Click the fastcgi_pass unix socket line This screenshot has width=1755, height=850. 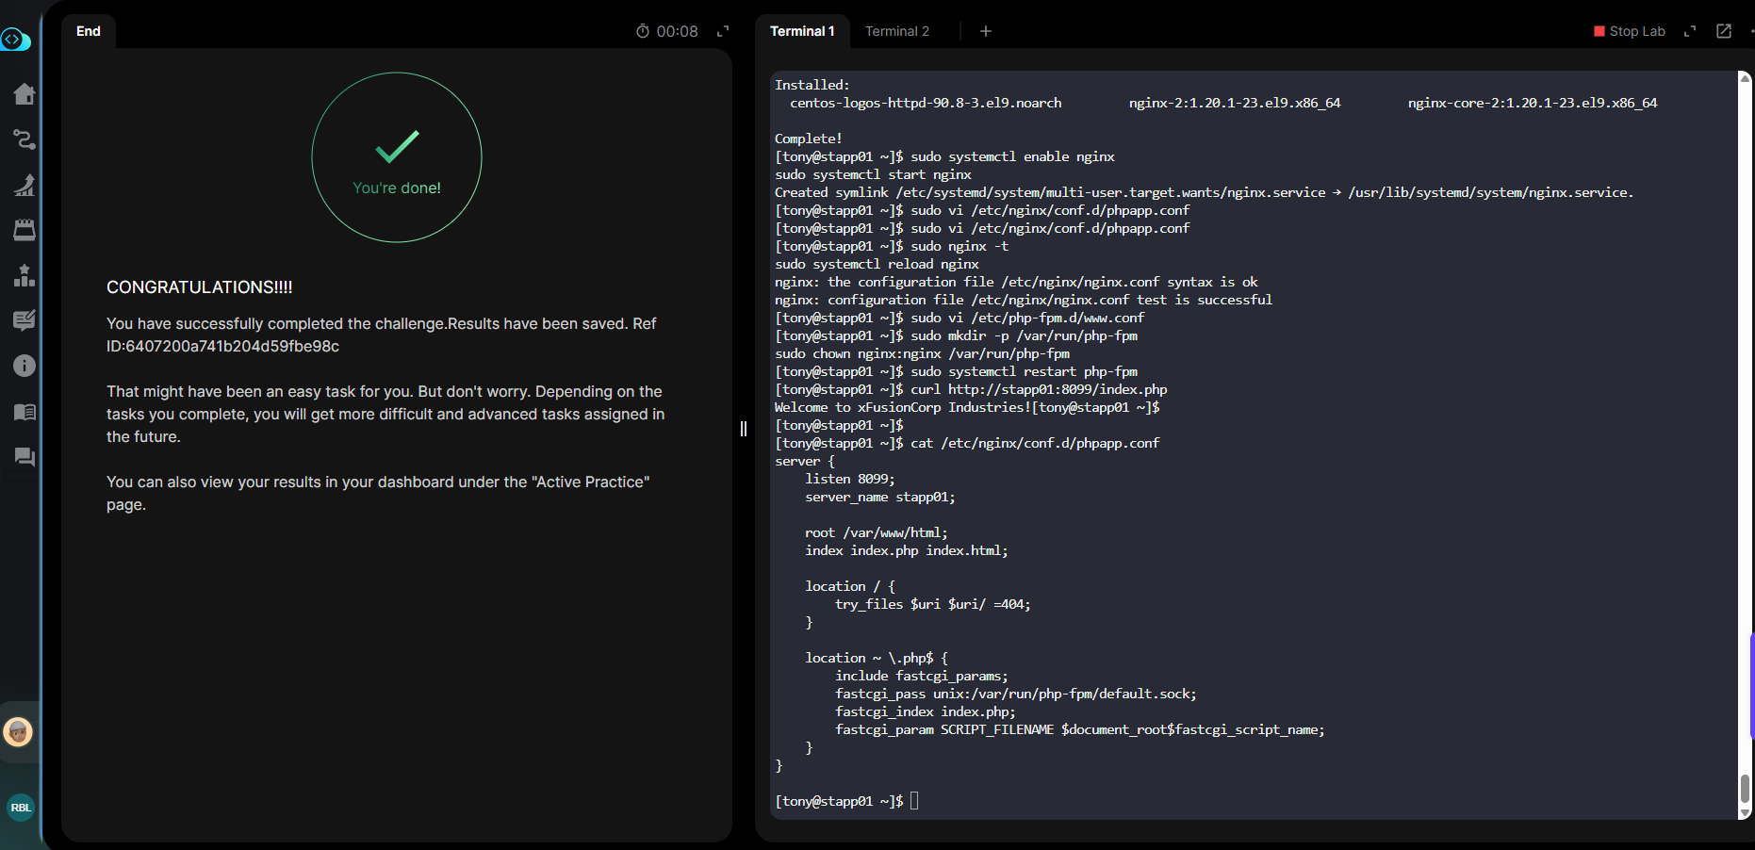click(1016, 694)
